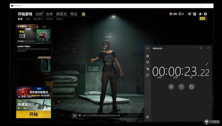Open the timer icon in clock sidebar
Screen dimensions: 222x126
148,56
